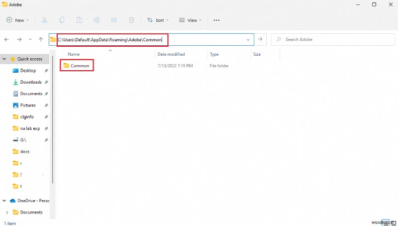Click the pin icon next to Desktop
The width and height of the screenshot is (398, 226).
(x=46, y=71)
